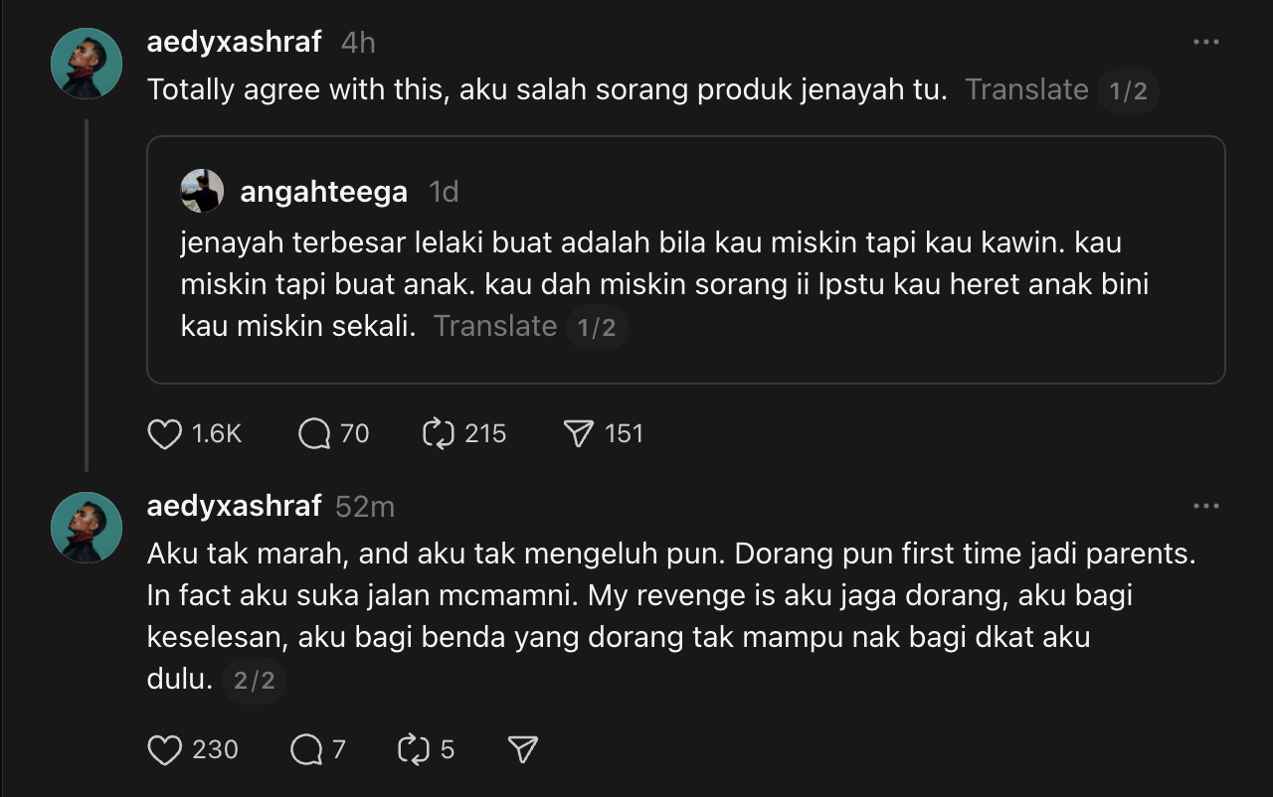Share the second post via send icon

pyautogui.click(x=523, y=750)
